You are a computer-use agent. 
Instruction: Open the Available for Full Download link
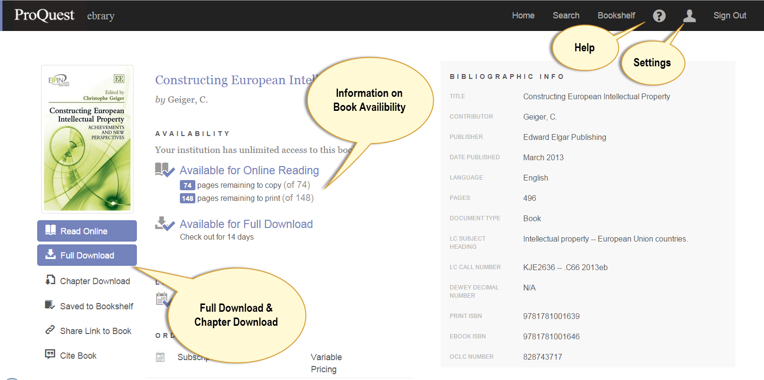(246, 224)
